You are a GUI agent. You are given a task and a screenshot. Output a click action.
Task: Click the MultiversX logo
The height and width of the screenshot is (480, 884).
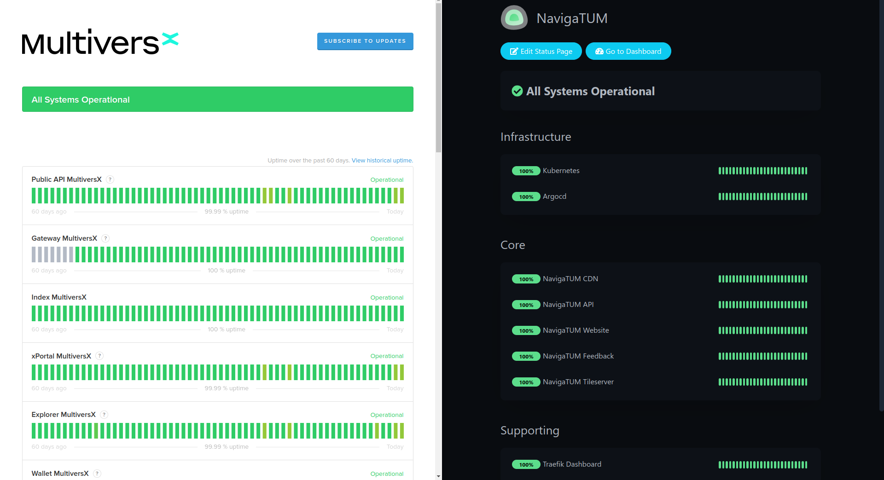coord(99,42)
